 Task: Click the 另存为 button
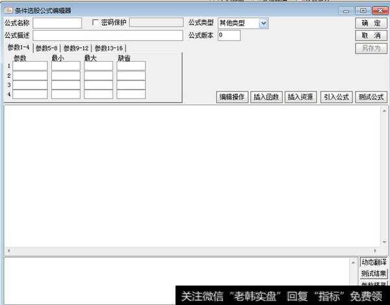tap(371, 48)
